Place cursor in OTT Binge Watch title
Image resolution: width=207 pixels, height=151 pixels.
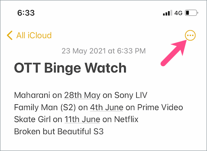pyautogui.click(x=70, y=68)
